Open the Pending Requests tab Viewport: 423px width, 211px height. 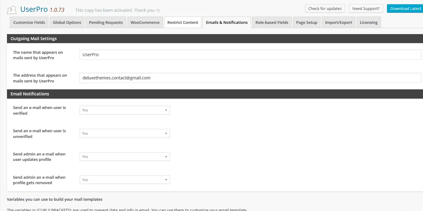pyautogui.click(x=106, y=22)
